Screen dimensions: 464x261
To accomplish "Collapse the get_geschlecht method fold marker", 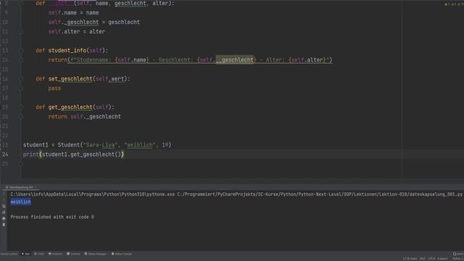I will [x=21, y=107].
